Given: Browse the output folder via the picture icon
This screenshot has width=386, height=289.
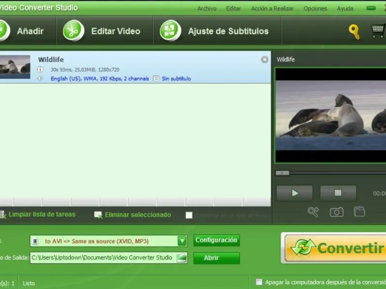Looking at the screenshot, I should pos(182,258).
